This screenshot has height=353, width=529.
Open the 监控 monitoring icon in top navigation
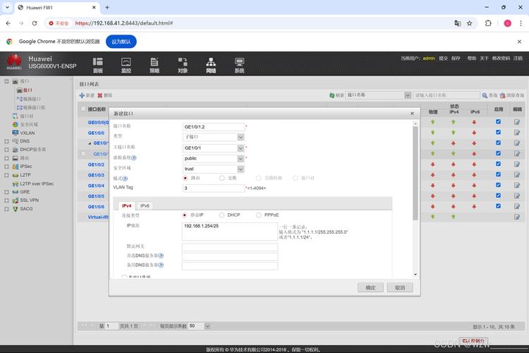126,65
